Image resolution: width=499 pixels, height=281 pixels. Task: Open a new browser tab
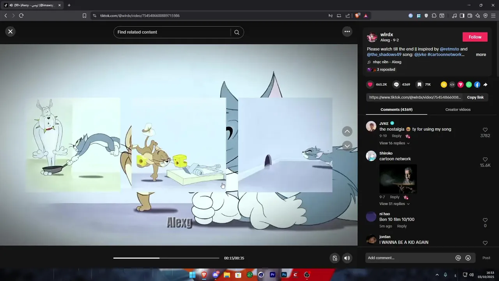(x=69, y=5)
